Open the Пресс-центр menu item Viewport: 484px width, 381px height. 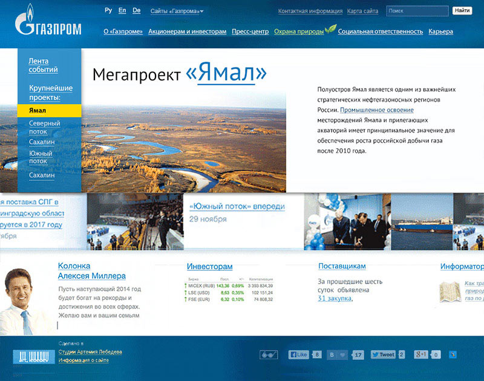[x=250, y=31]
